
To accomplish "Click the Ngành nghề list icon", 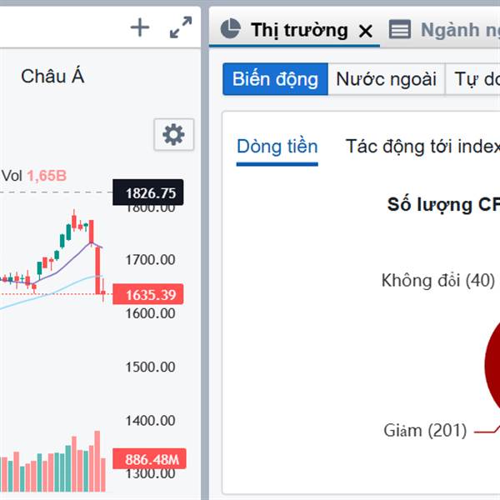I will coord(400,31).
